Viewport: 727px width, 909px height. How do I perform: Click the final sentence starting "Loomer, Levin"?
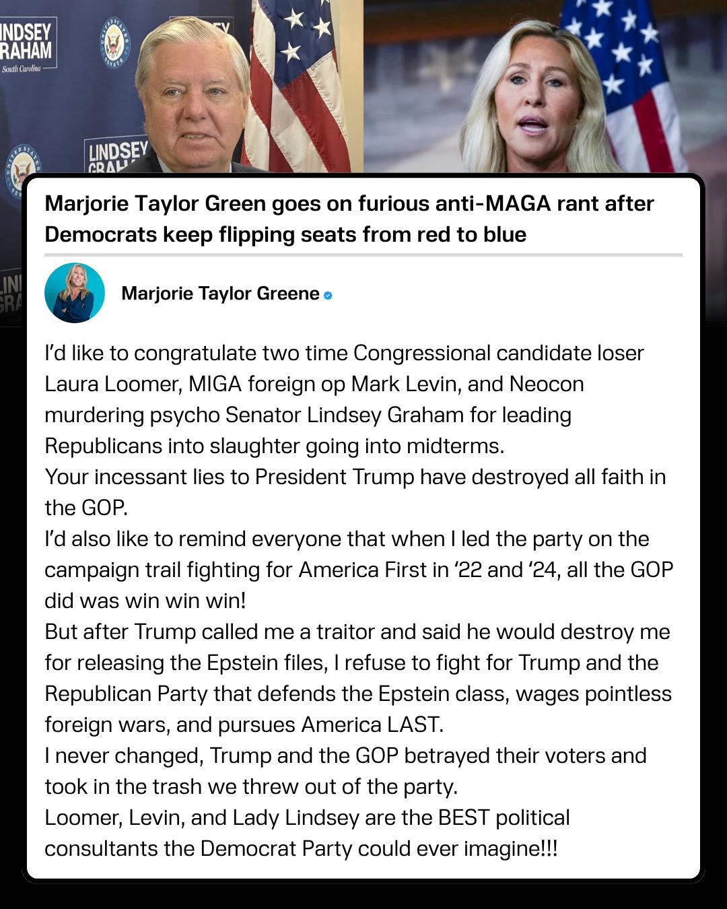click(x=307, y=833)
